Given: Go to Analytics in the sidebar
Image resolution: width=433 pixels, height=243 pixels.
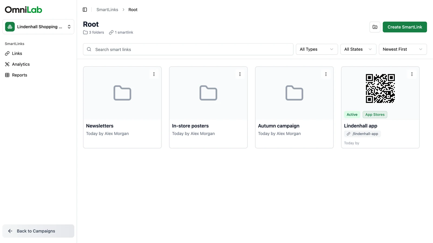Looking at the screenshot, I should click(38, 64).
